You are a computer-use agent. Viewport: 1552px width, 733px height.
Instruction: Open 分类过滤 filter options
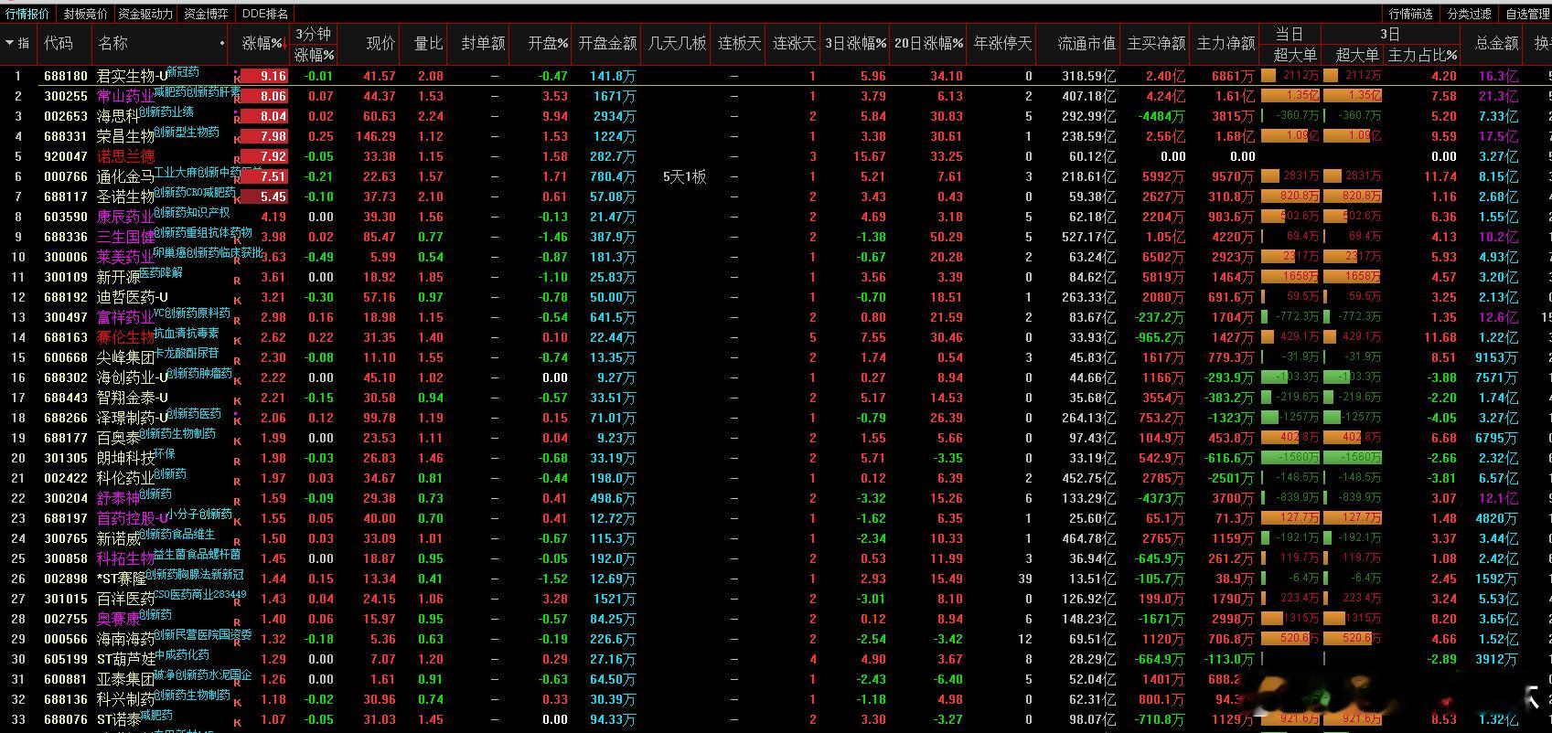(x=1470, y=14)
